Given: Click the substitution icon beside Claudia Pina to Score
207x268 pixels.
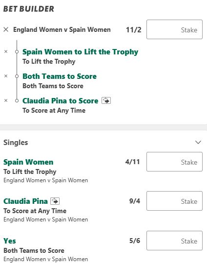Looking at the screenshot, I should [106, 100].
